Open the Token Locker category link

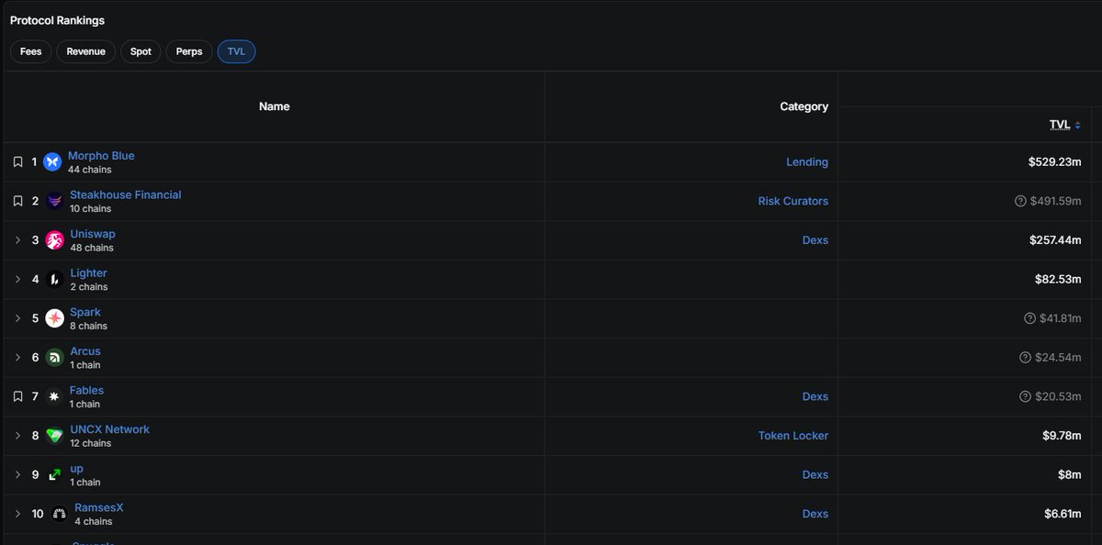pyautogui.click(x=793, y=436)
